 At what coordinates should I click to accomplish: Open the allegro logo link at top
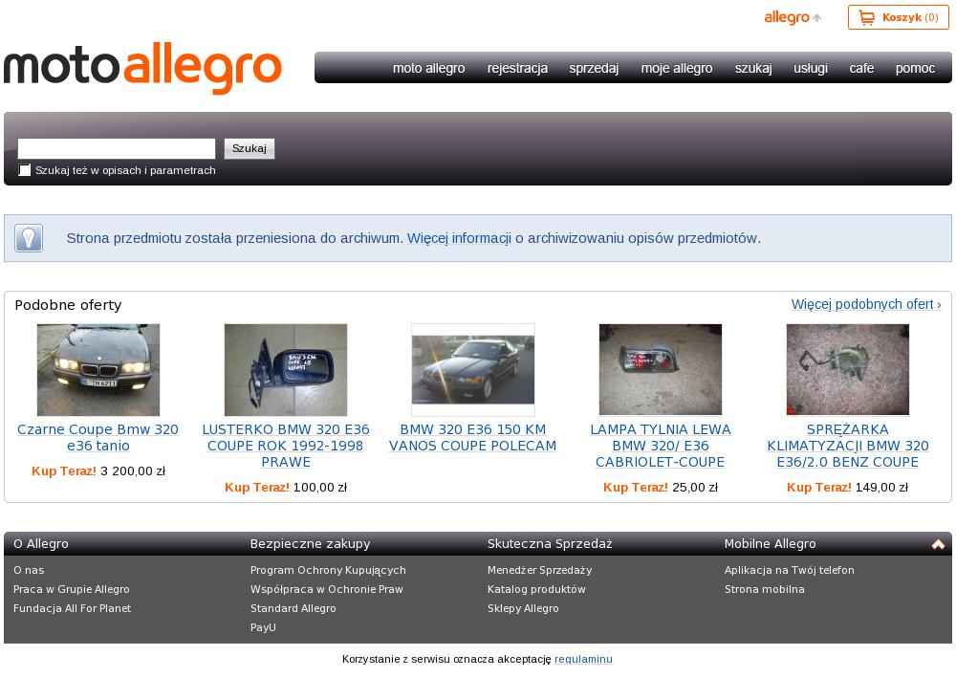[793, 17]
